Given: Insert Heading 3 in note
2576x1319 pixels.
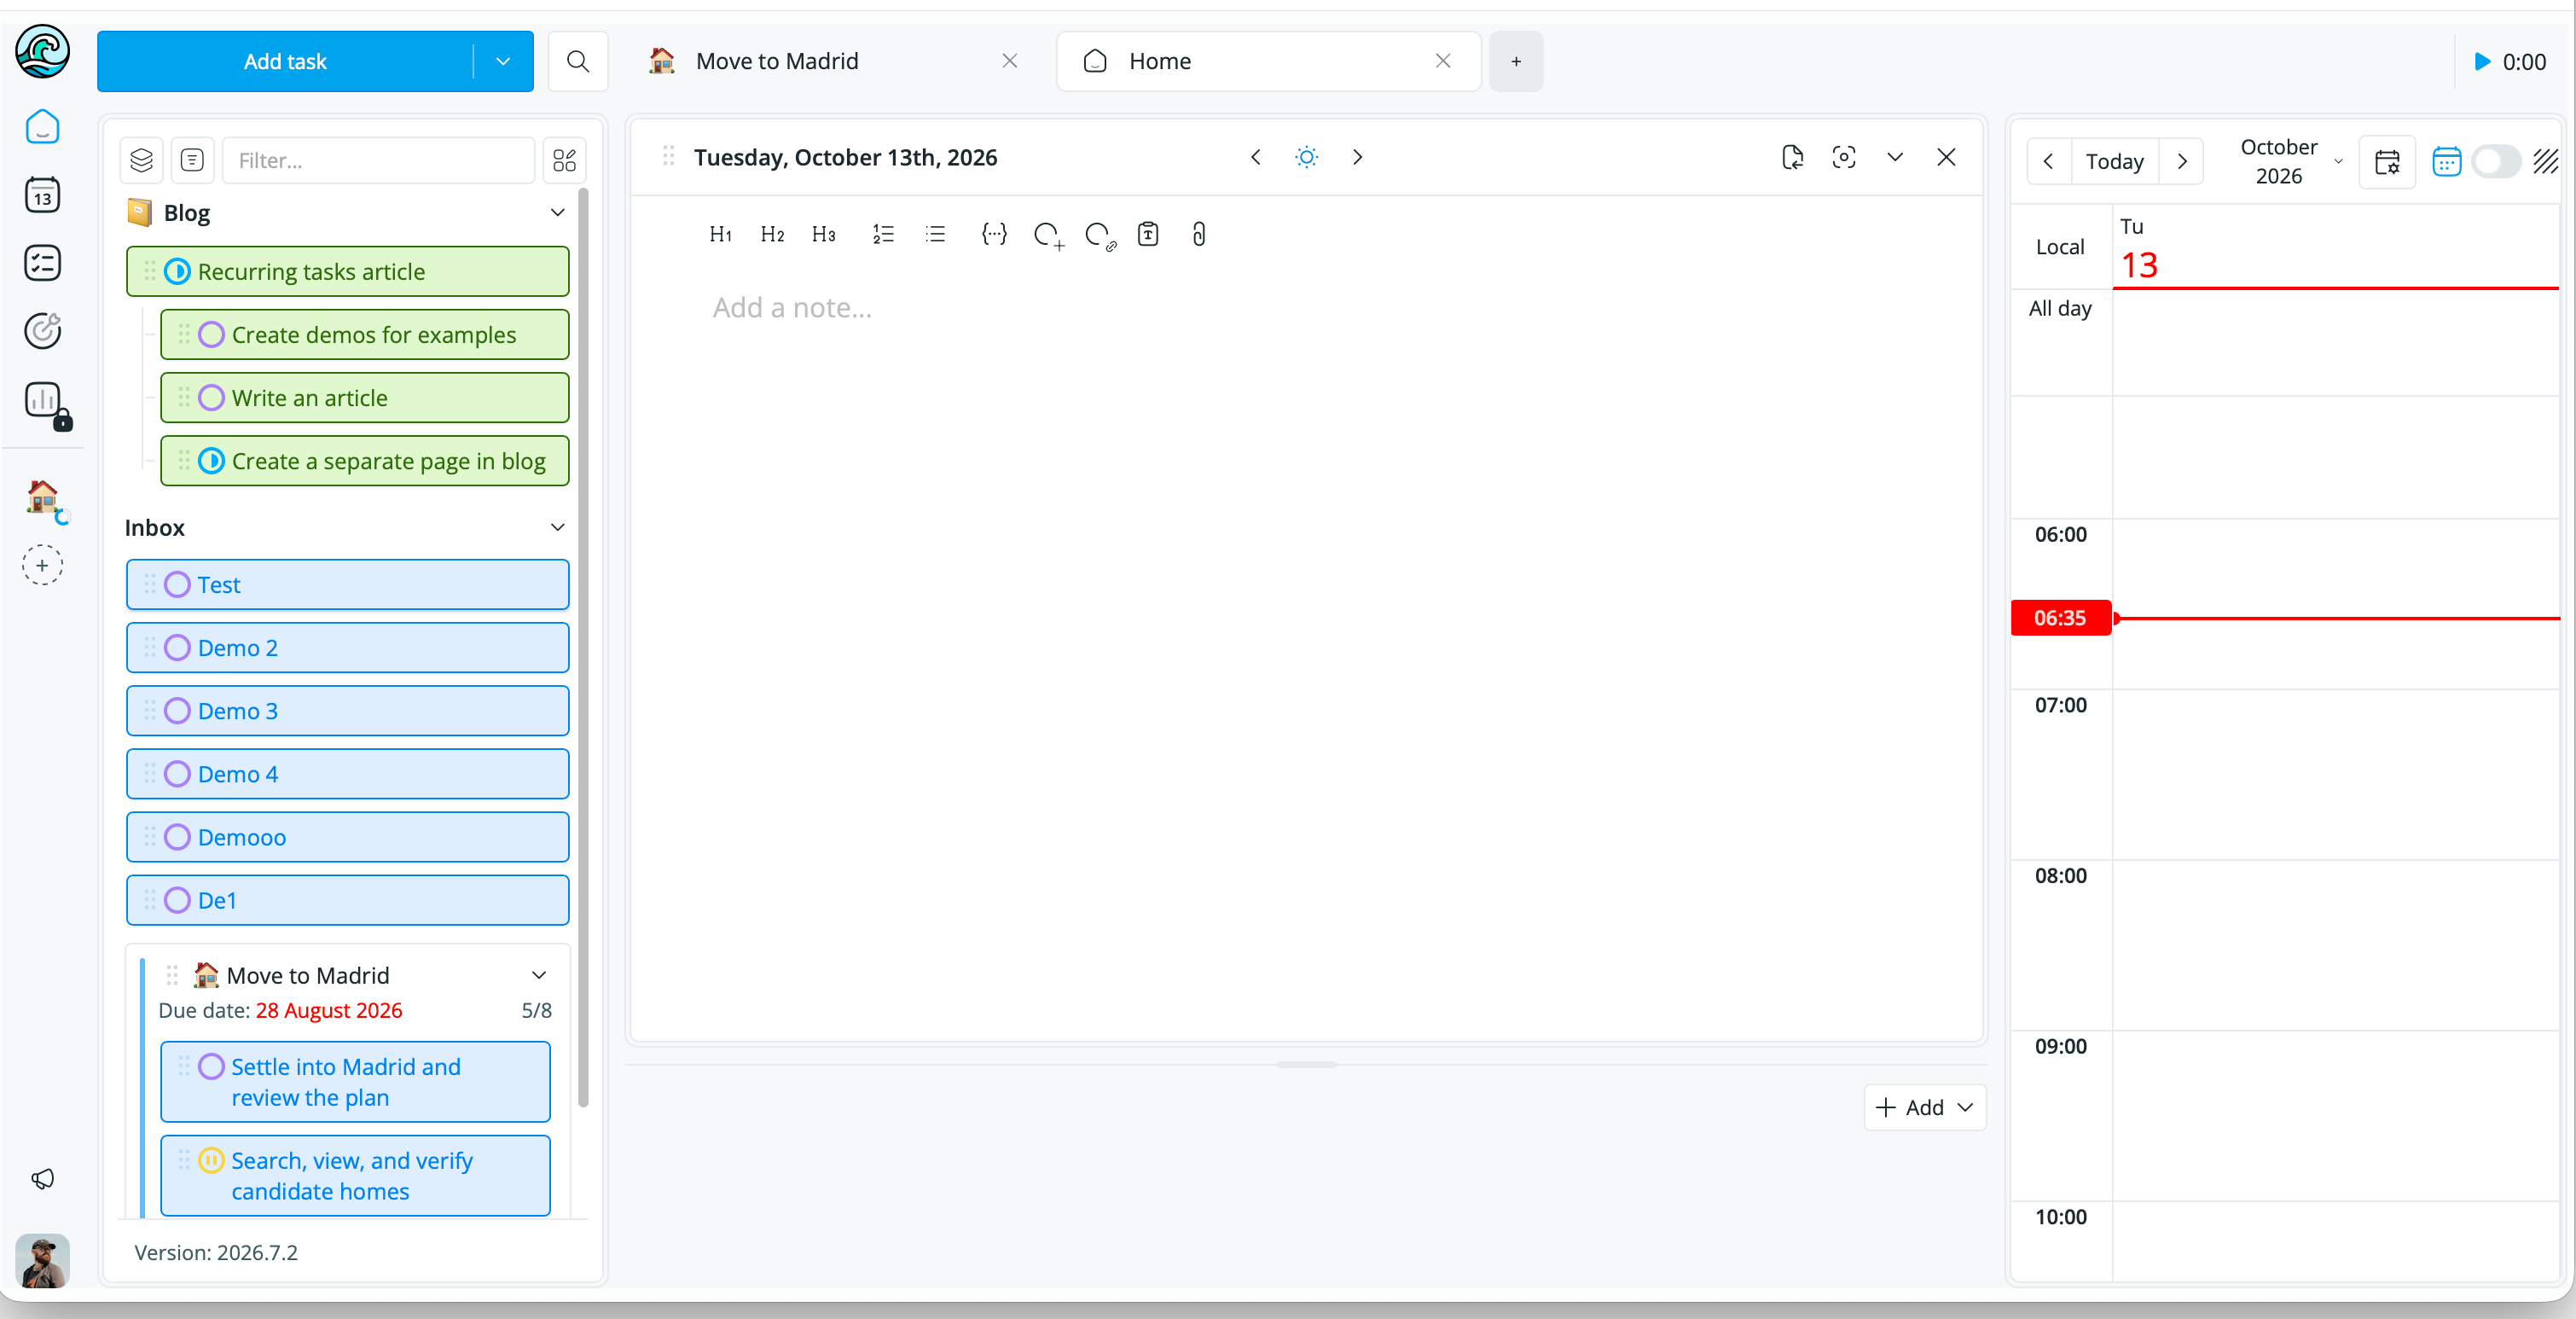Looking at the screenshot, I should click(x=823, y=234).
